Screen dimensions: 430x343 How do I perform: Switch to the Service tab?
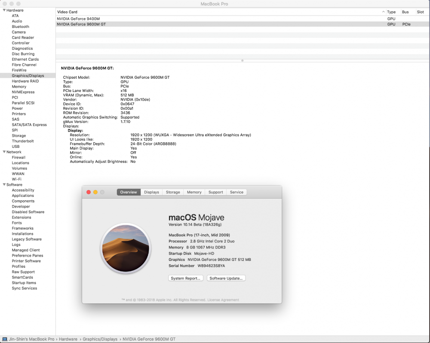236,192
